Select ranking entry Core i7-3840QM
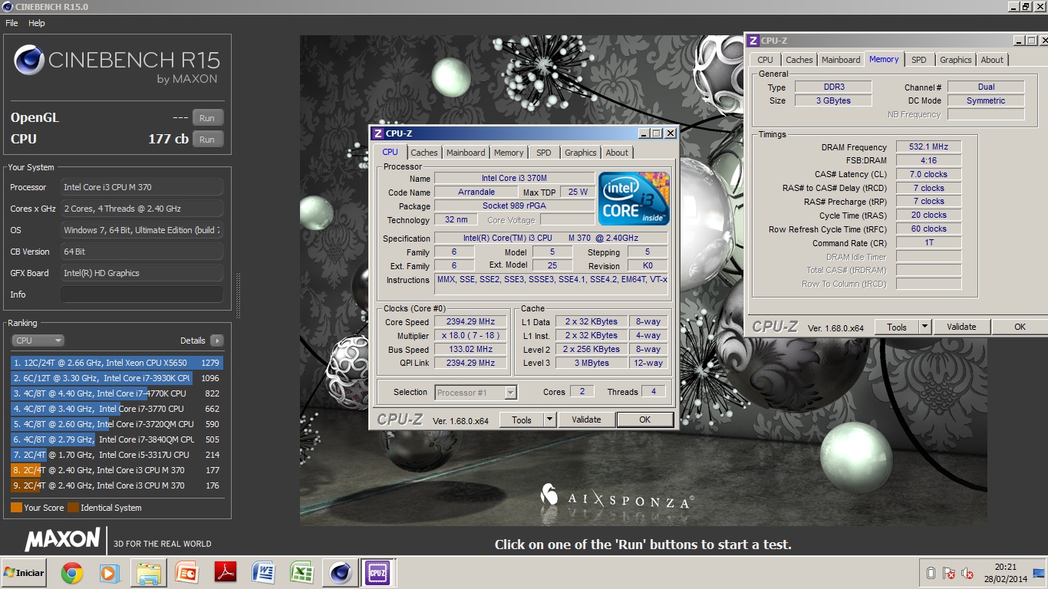1048x589 pixels. coord(117,439)
